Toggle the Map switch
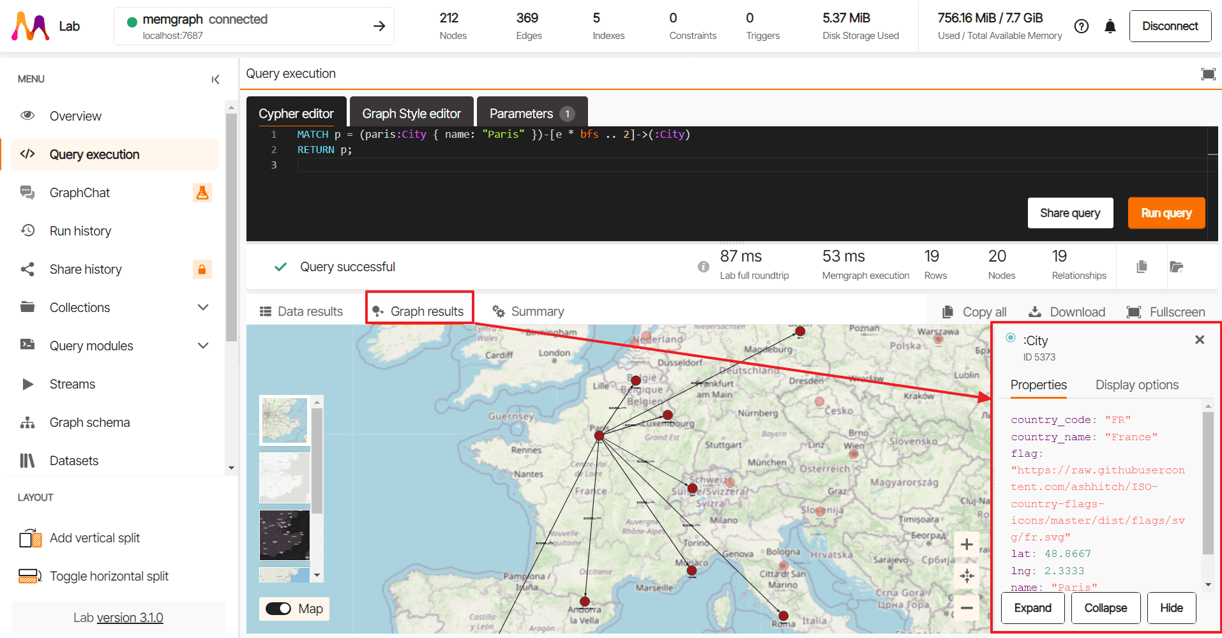Screen dimensions: 1222x638 pos(278,609)
